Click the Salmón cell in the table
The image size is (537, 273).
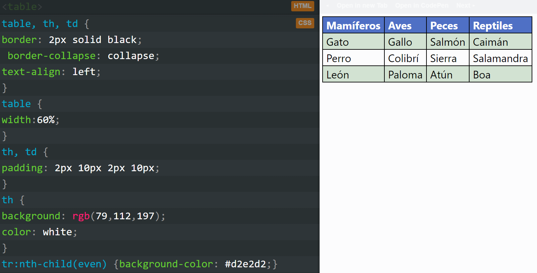(x=447, y=42)
